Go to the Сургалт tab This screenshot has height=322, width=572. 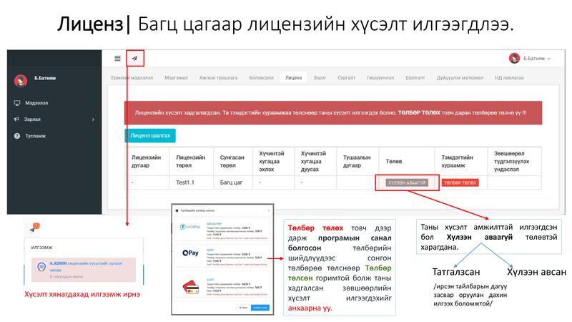coord(347,77)
